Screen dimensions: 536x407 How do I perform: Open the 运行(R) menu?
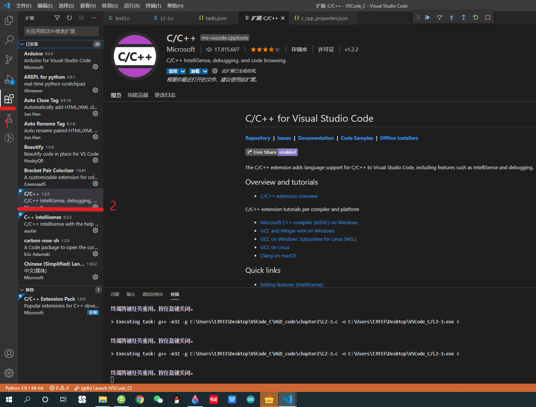(132, 6)
